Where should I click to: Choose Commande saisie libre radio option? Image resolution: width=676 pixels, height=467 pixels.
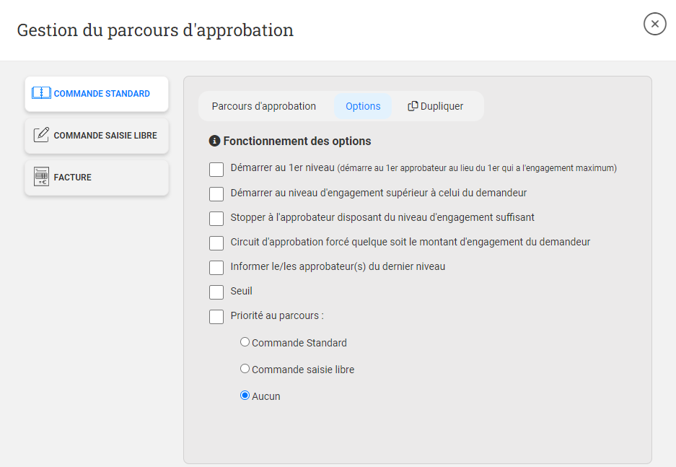[x=245, y=369]
